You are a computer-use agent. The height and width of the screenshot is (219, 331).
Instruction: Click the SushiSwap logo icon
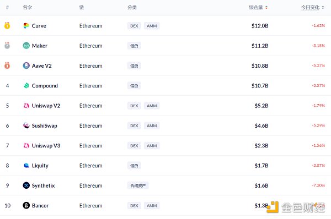(26, 125)
